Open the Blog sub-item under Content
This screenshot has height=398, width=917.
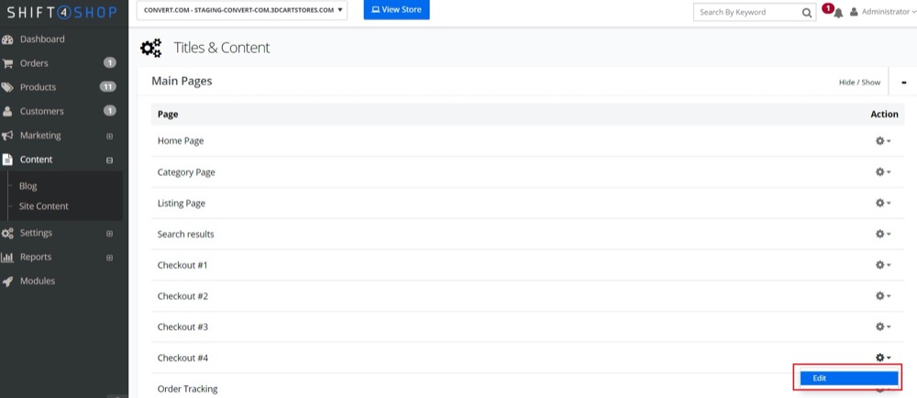pyautogui.click(x=28, y=186)
